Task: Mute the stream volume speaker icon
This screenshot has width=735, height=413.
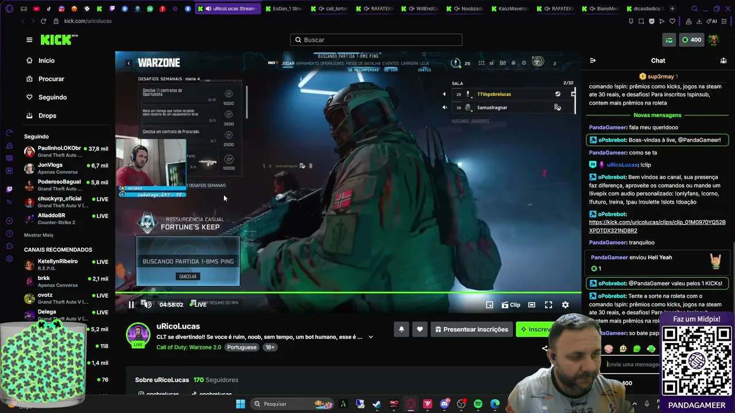Action: 148,305
